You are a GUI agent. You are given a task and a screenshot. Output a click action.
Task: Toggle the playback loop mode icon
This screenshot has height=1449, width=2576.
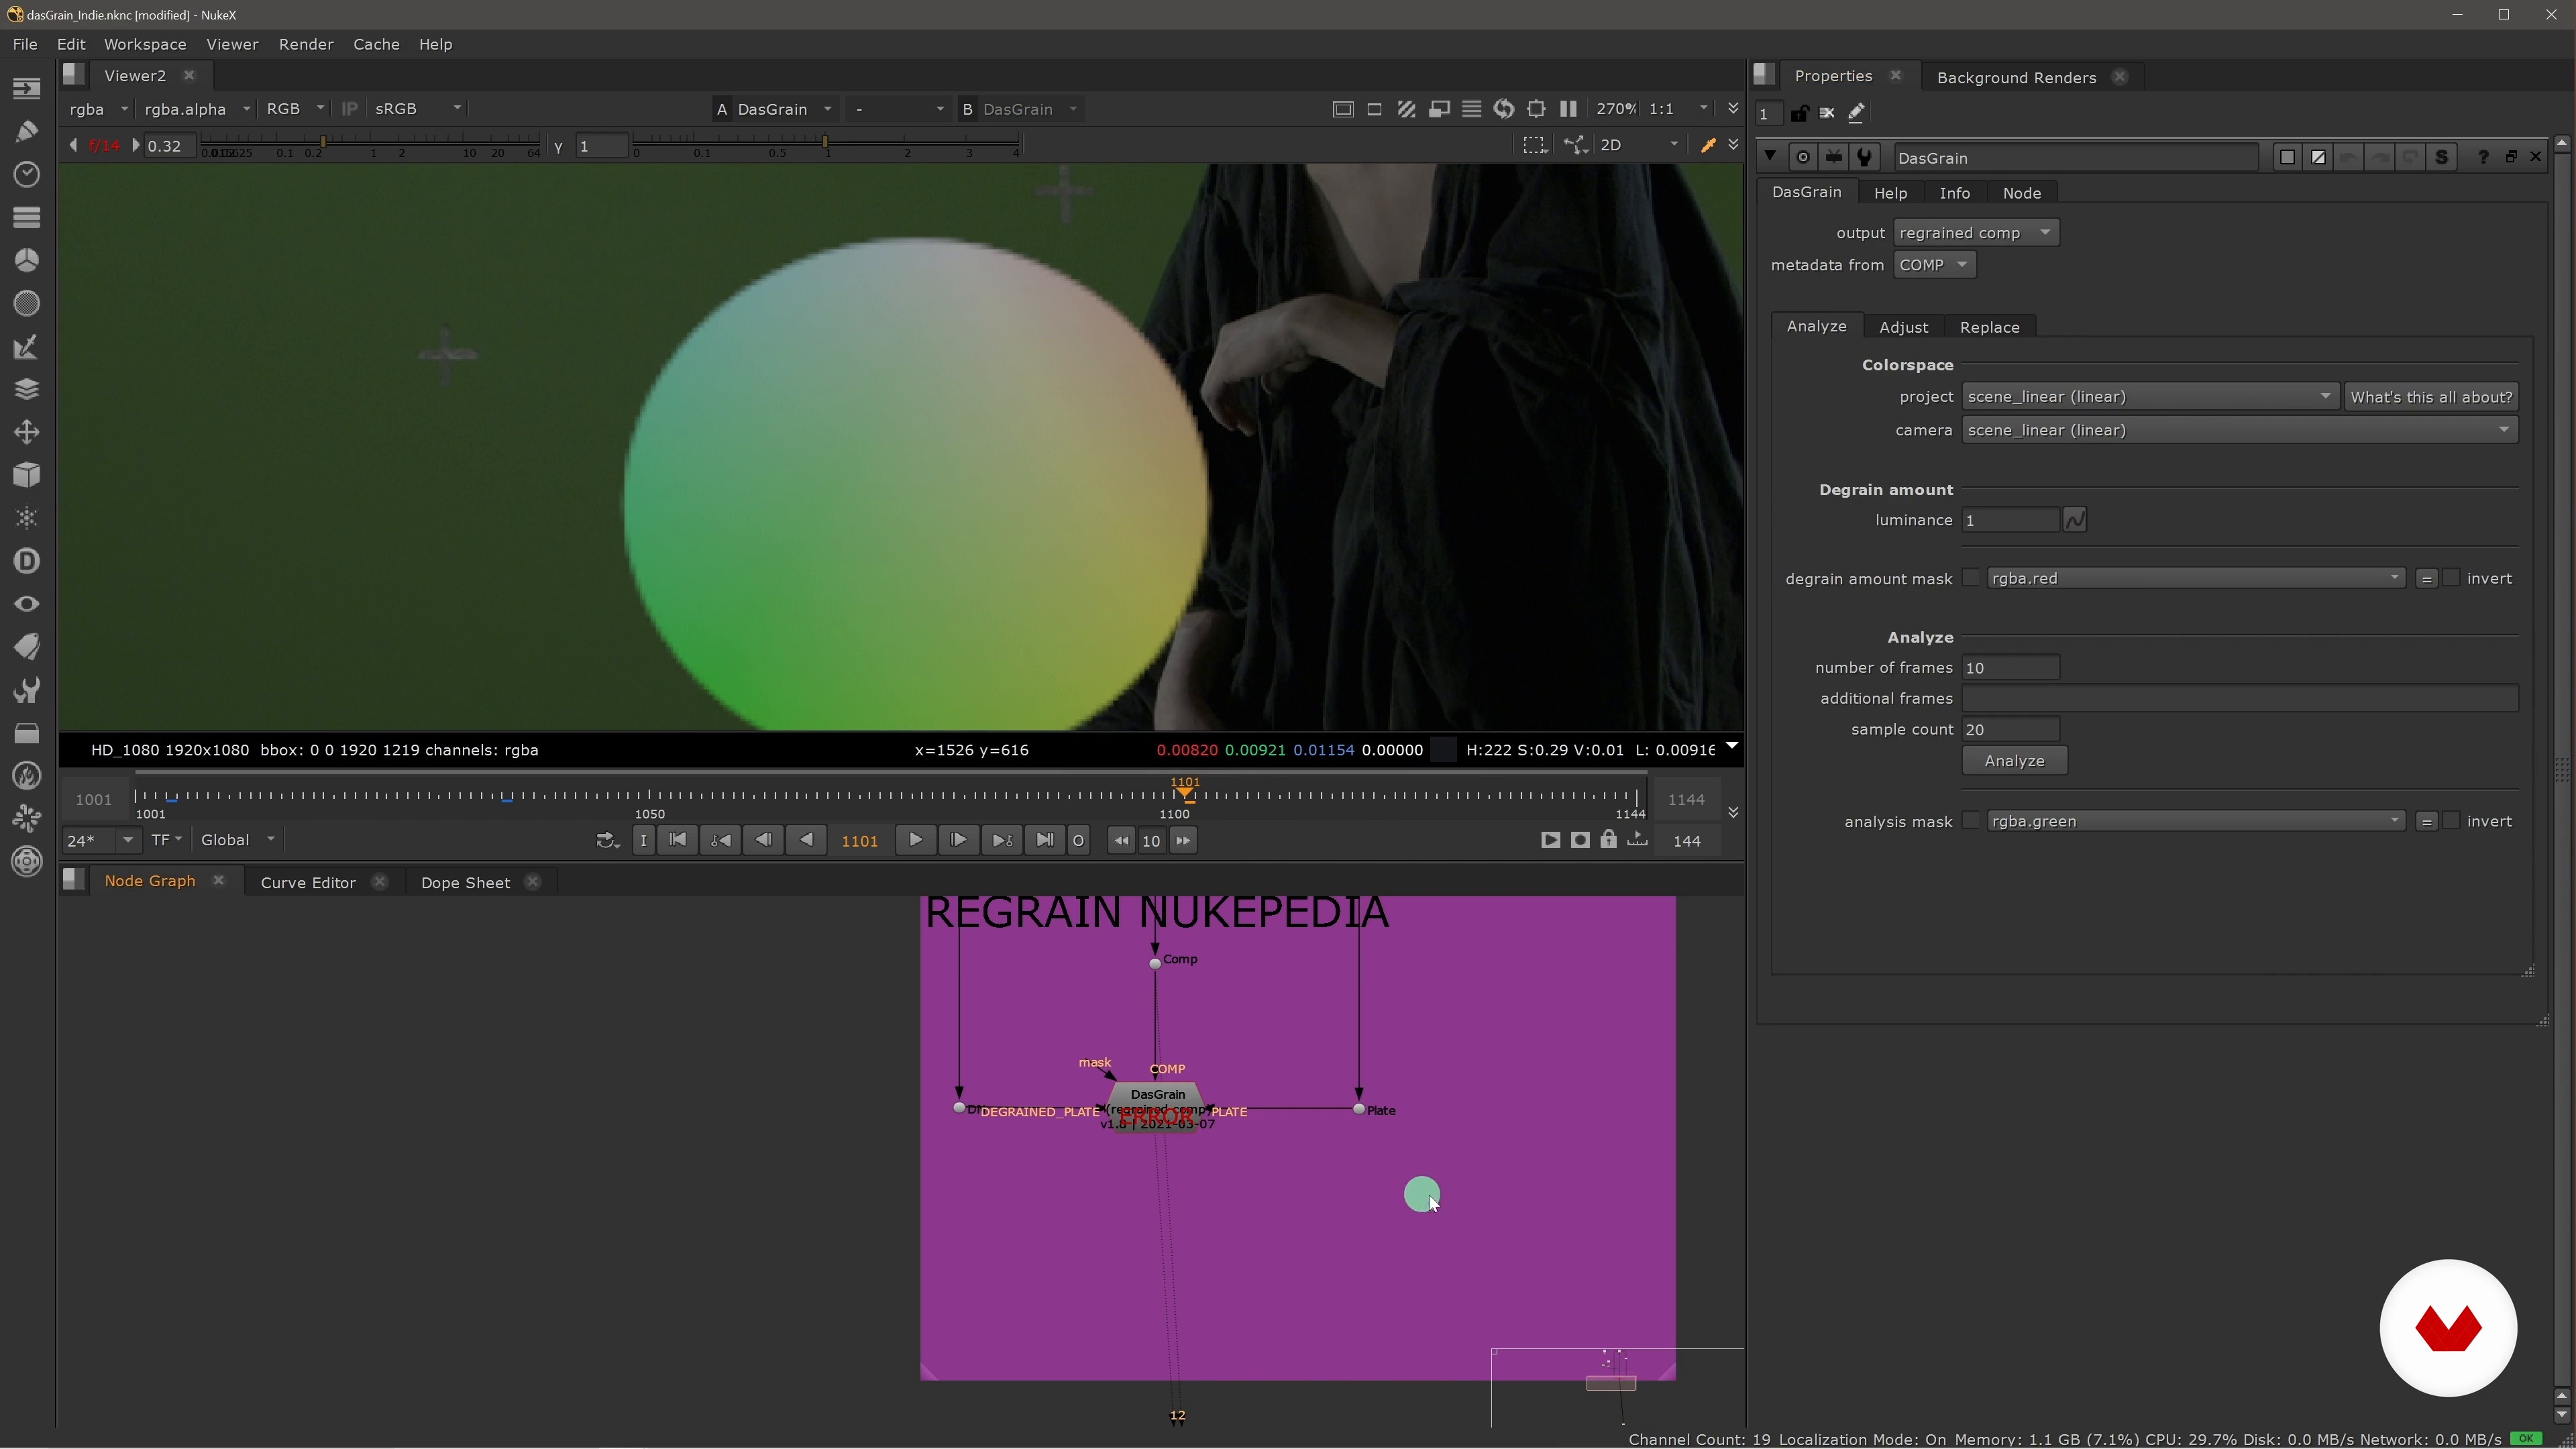coord(607,841)
